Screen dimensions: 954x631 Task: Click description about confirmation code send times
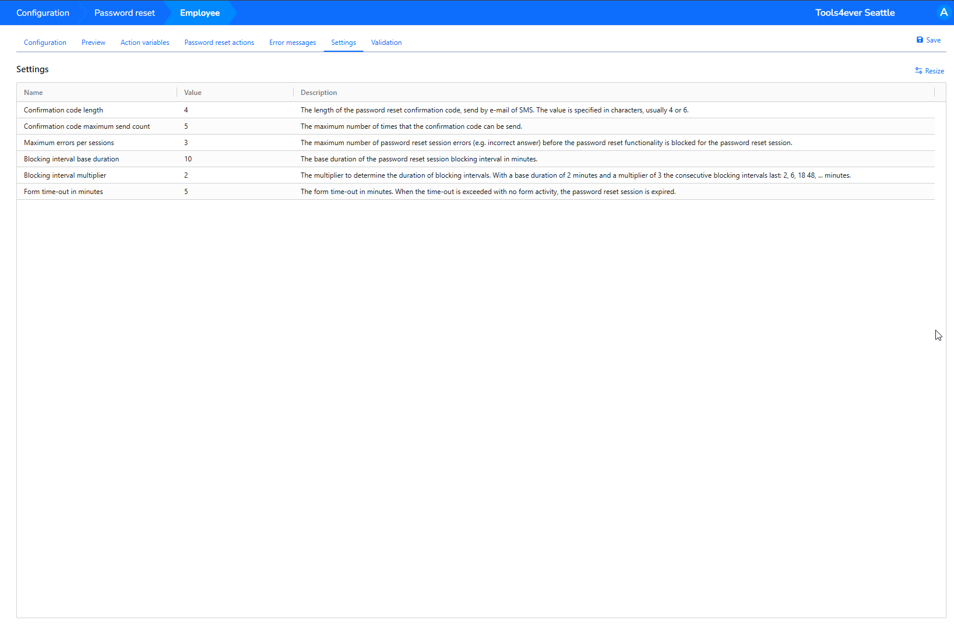coord(411,126)
